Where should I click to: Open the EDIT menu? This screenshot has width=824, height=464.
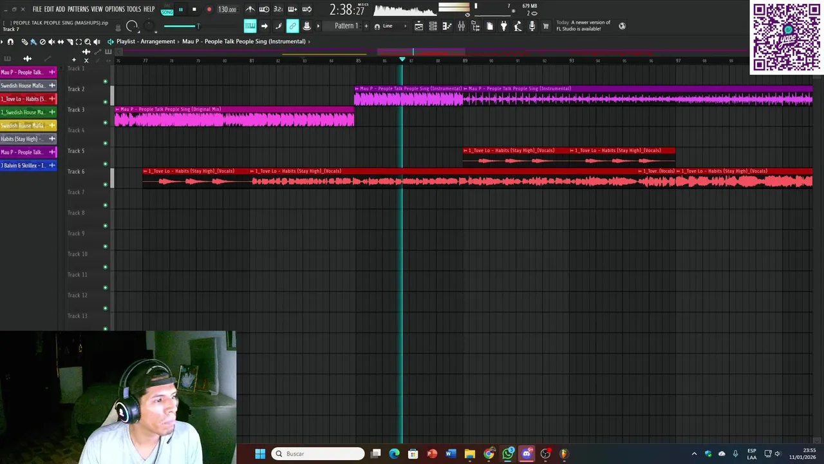[x=49, y=9]
